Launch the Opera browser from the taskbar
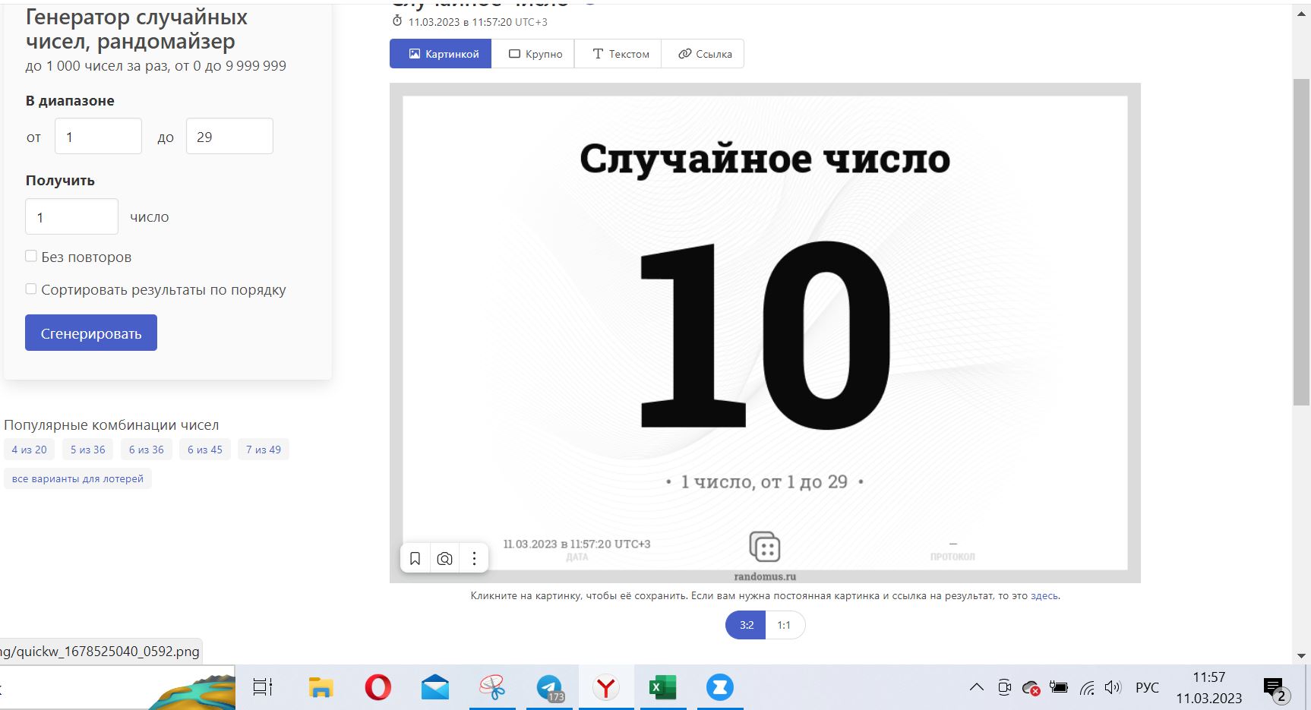 pos(378,687)
